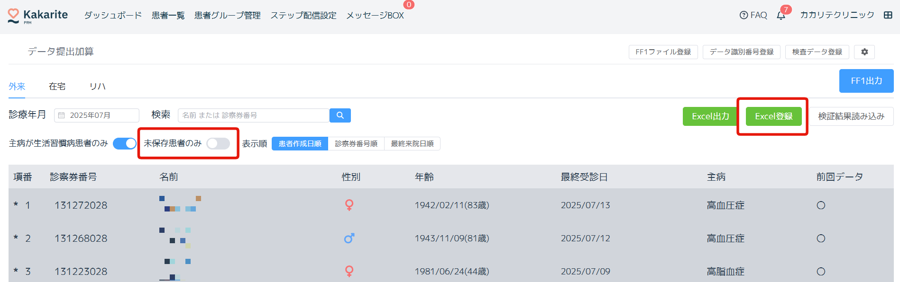
Task: Click the Kakarite heart logo
Action: point(14,16)
